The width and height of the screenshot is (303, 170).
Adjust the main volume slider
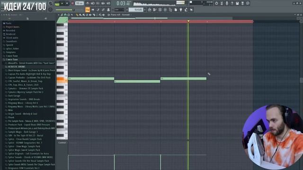coord(65,10)
